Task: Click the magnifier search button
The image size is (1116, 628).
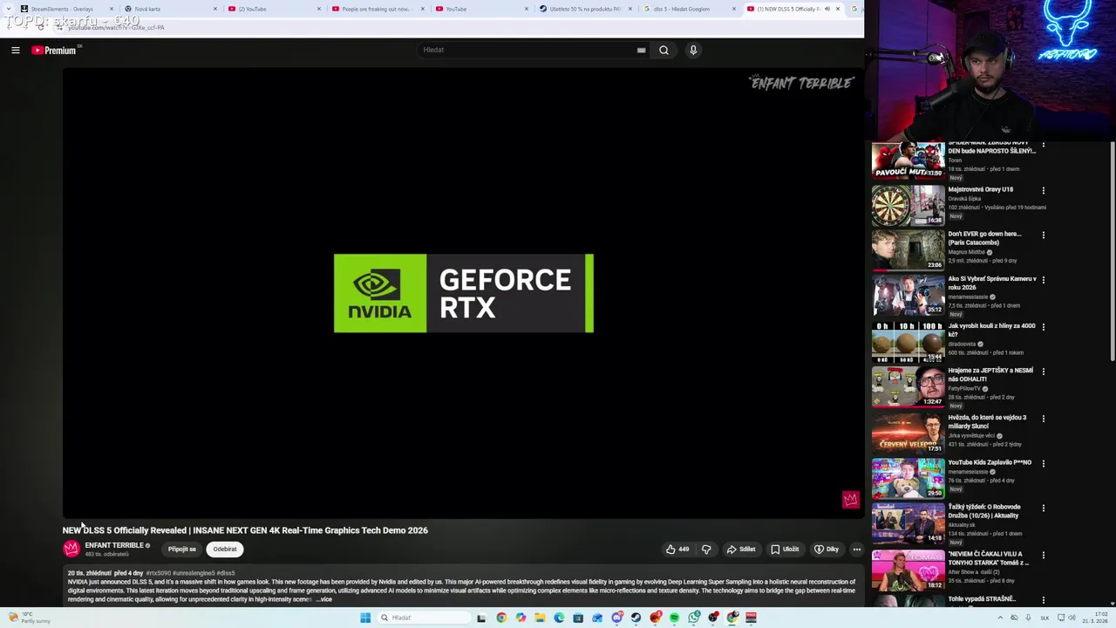Action: pos(663,50)
